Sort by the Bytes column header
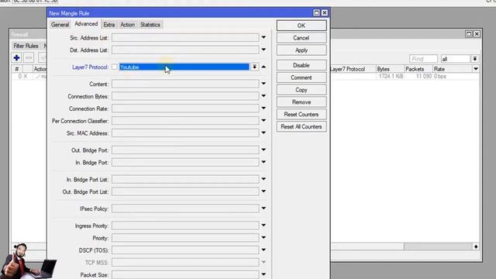The height and width of the screenshot is (279, 496). (390, 69)
